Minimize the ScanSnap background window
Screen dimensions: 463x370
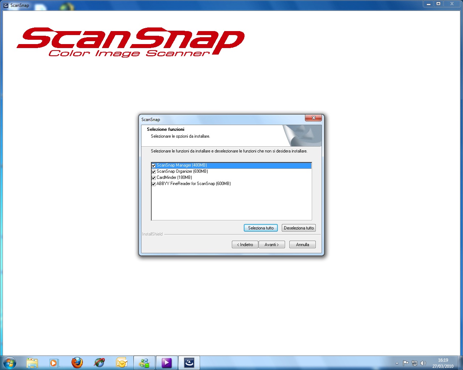(429, 4)
